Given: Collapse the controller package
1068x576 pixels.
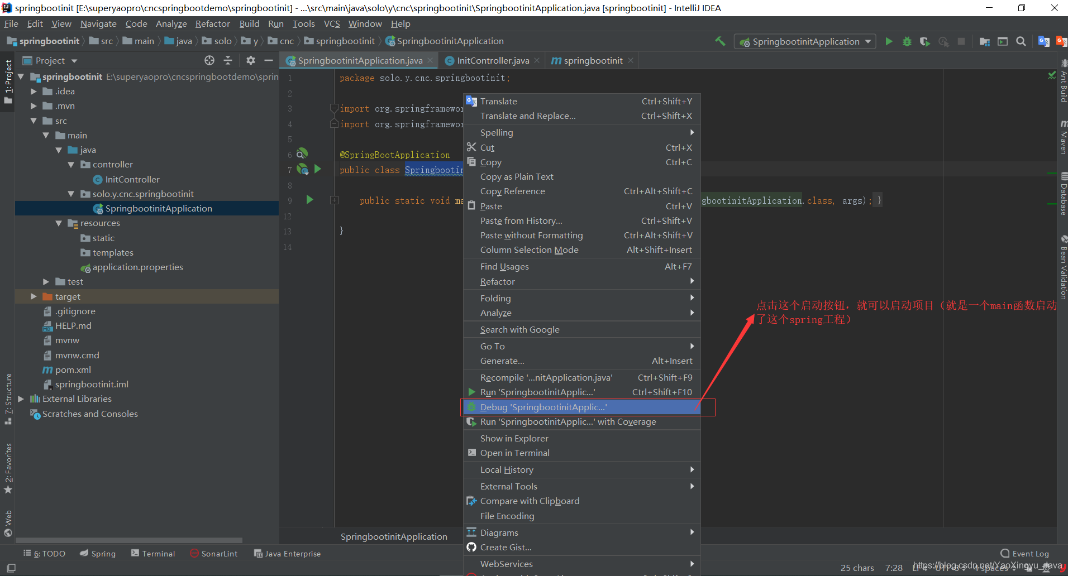Looking at the screenshot, I should [x=71, y=165].
